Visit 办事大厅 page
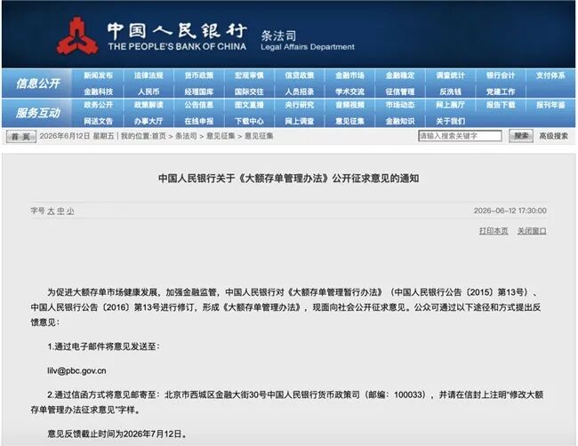 click(149, 121)
